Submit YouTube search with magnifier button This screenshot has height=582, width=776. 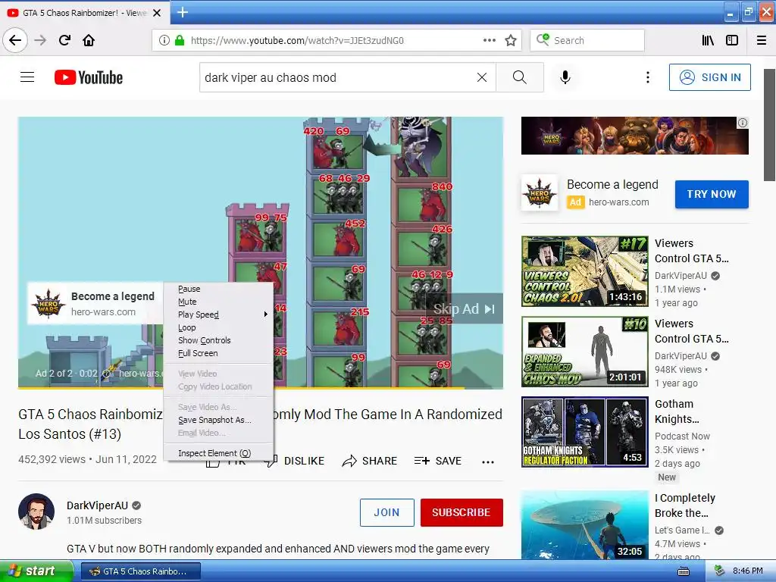[x=520, y=77]
